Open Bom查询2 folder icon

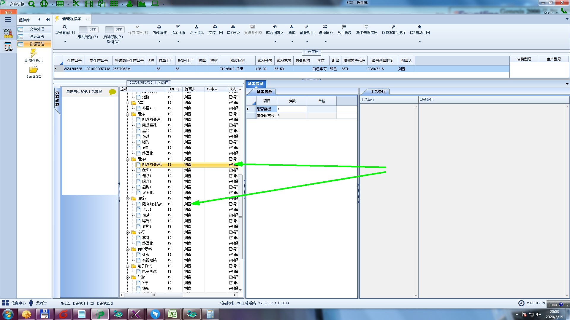[34, 70]
